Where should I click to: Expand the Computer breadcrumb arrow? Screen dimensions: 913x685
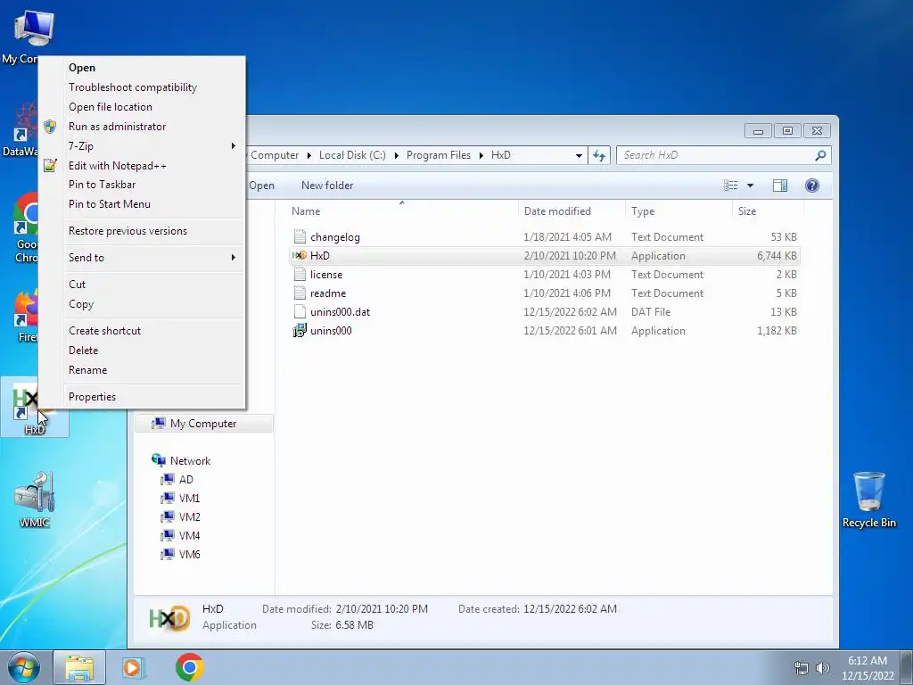click(x=308, y=155)
